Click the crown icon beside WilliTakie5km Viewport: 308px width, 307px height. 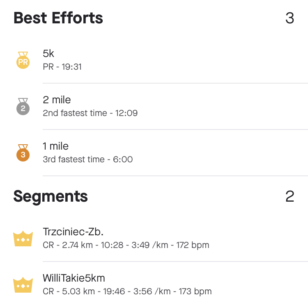(23, 285)
